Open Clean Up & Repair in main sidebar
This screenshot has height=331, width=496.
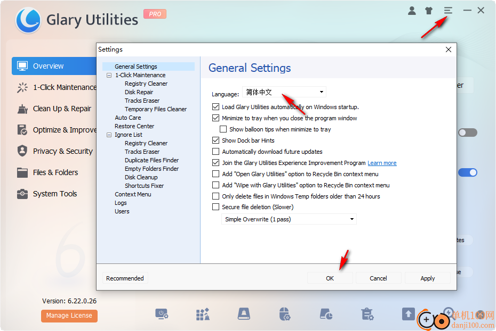pyautogui.click(x=54, y=109)
